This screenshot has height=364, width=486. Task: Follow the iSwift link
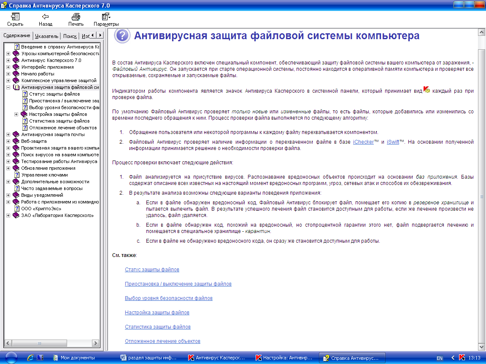coord(393,142)
